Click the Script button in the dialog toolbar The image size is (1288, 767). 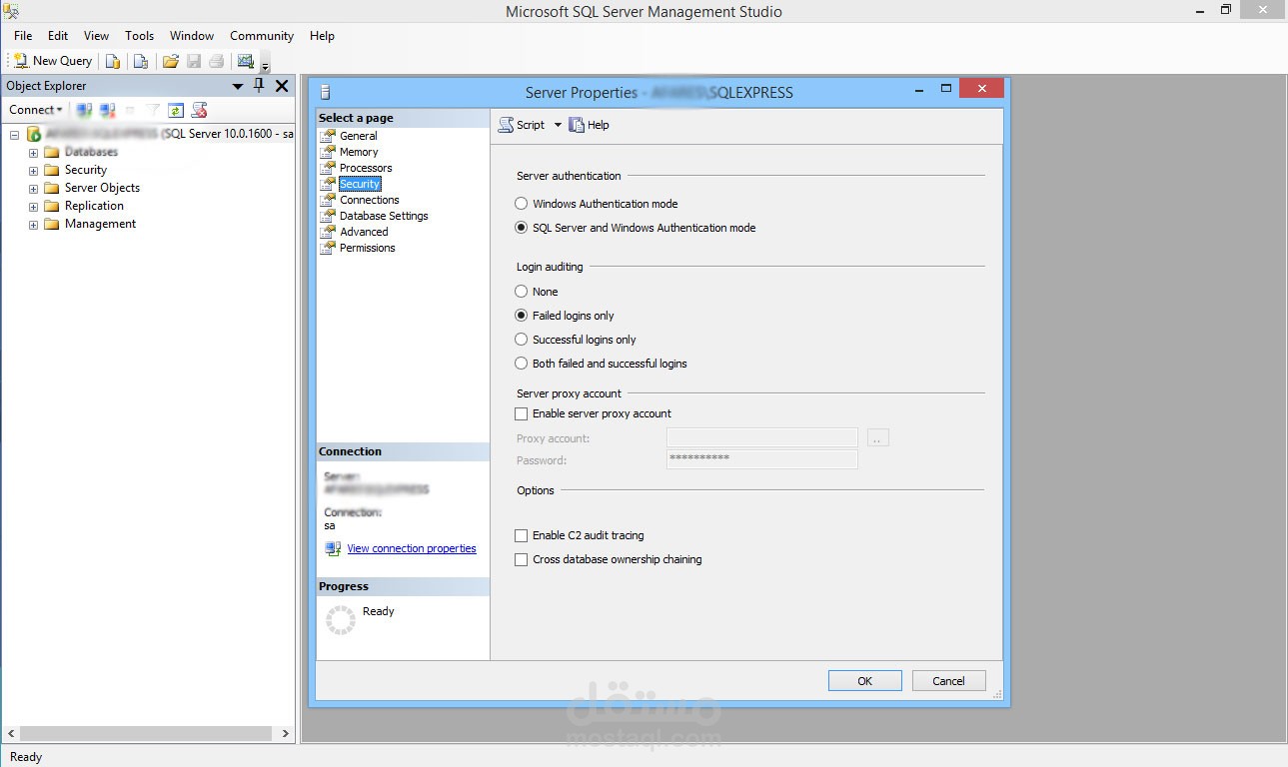point(522,125)
